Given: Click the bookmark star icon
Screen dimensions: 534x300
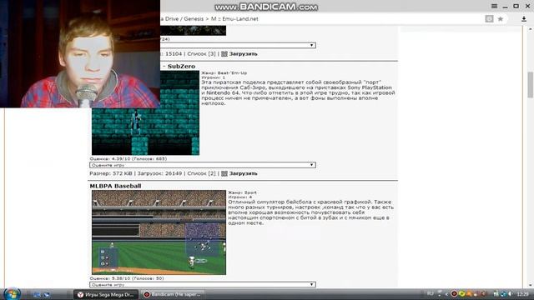Looking at the screenshot, I should [501, 19].
